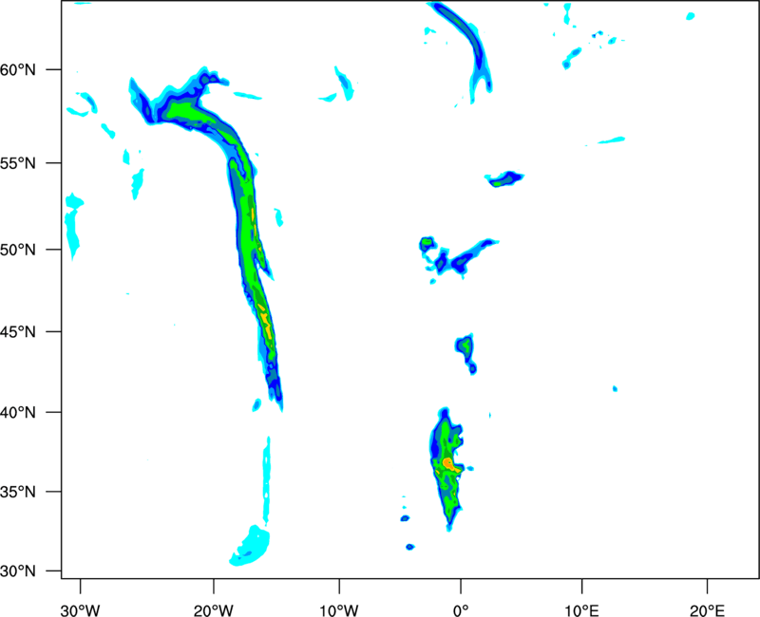
Task: Click the 20°E longitude label
Action: pos(707,610)
